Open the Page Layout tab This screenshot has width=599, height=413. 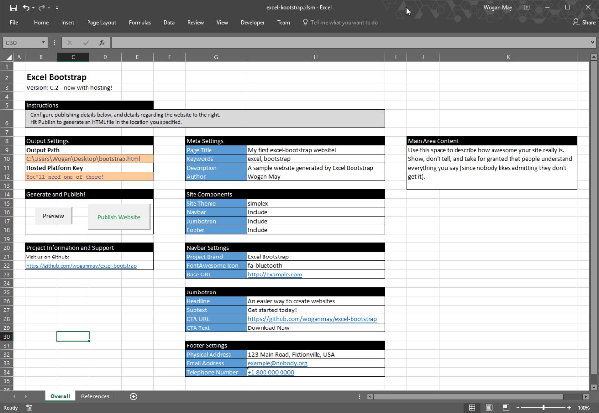tap(102, 22)
